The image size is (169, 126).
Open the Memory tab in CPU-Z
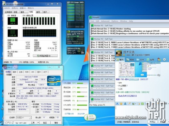27,72
